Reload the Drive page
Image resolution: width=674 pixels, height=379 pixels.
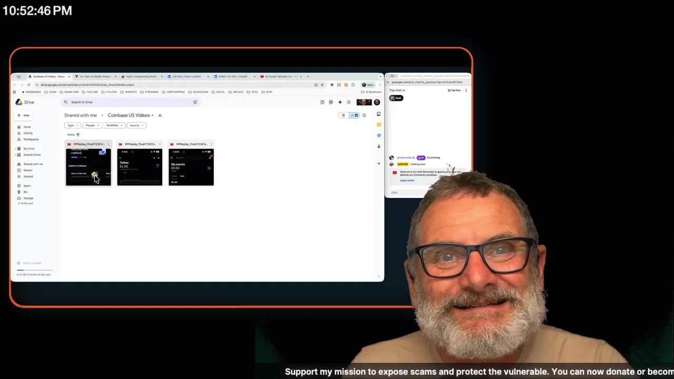[28, 85]
